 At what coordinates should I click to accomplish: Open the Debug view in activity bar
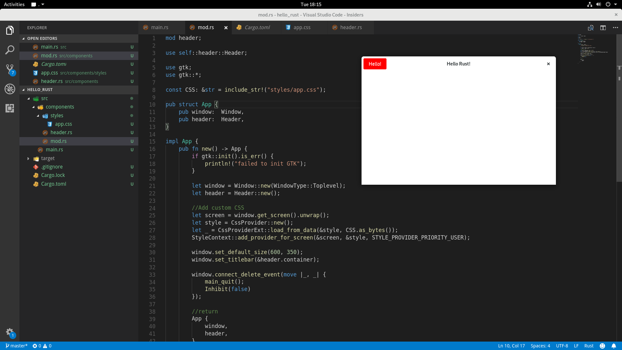coord(10,89)
